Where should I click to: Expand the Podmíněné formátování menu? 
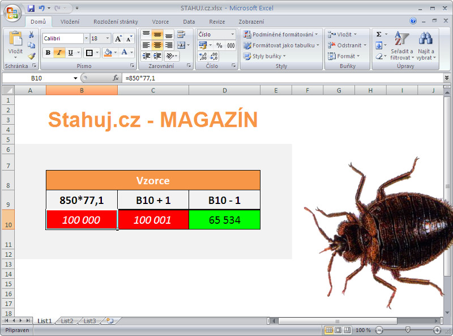pos(280,35)
